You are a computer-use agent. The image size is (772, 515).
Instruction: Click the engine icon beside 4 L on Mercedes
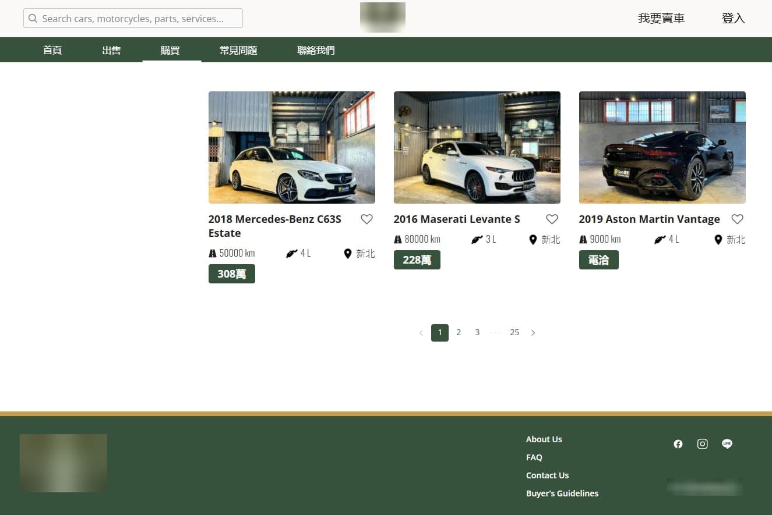(x=292, y=254)
